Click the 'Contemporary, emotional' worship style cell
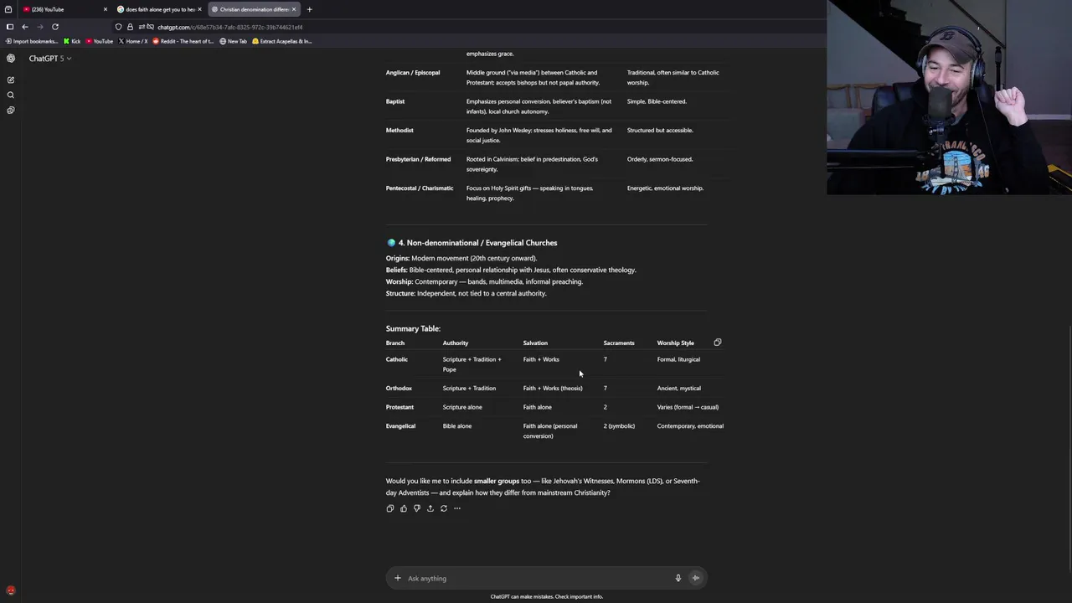The width and height of the screenshot is (1072, 603). tap(690, 425)
